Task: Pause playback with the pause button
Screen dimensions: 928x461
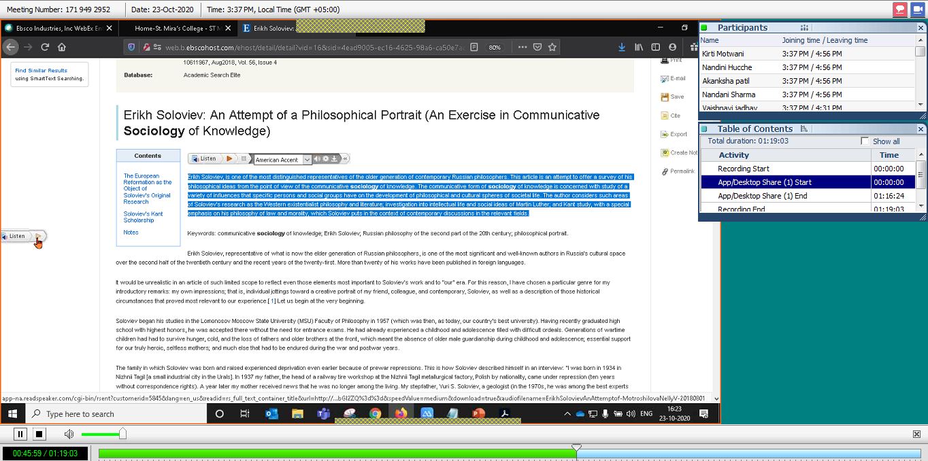Action: click(x=20, y=433)
